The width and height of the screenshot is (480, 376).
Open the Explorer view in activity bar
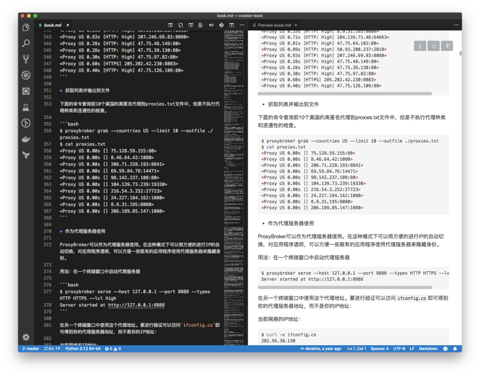point(26,28)
